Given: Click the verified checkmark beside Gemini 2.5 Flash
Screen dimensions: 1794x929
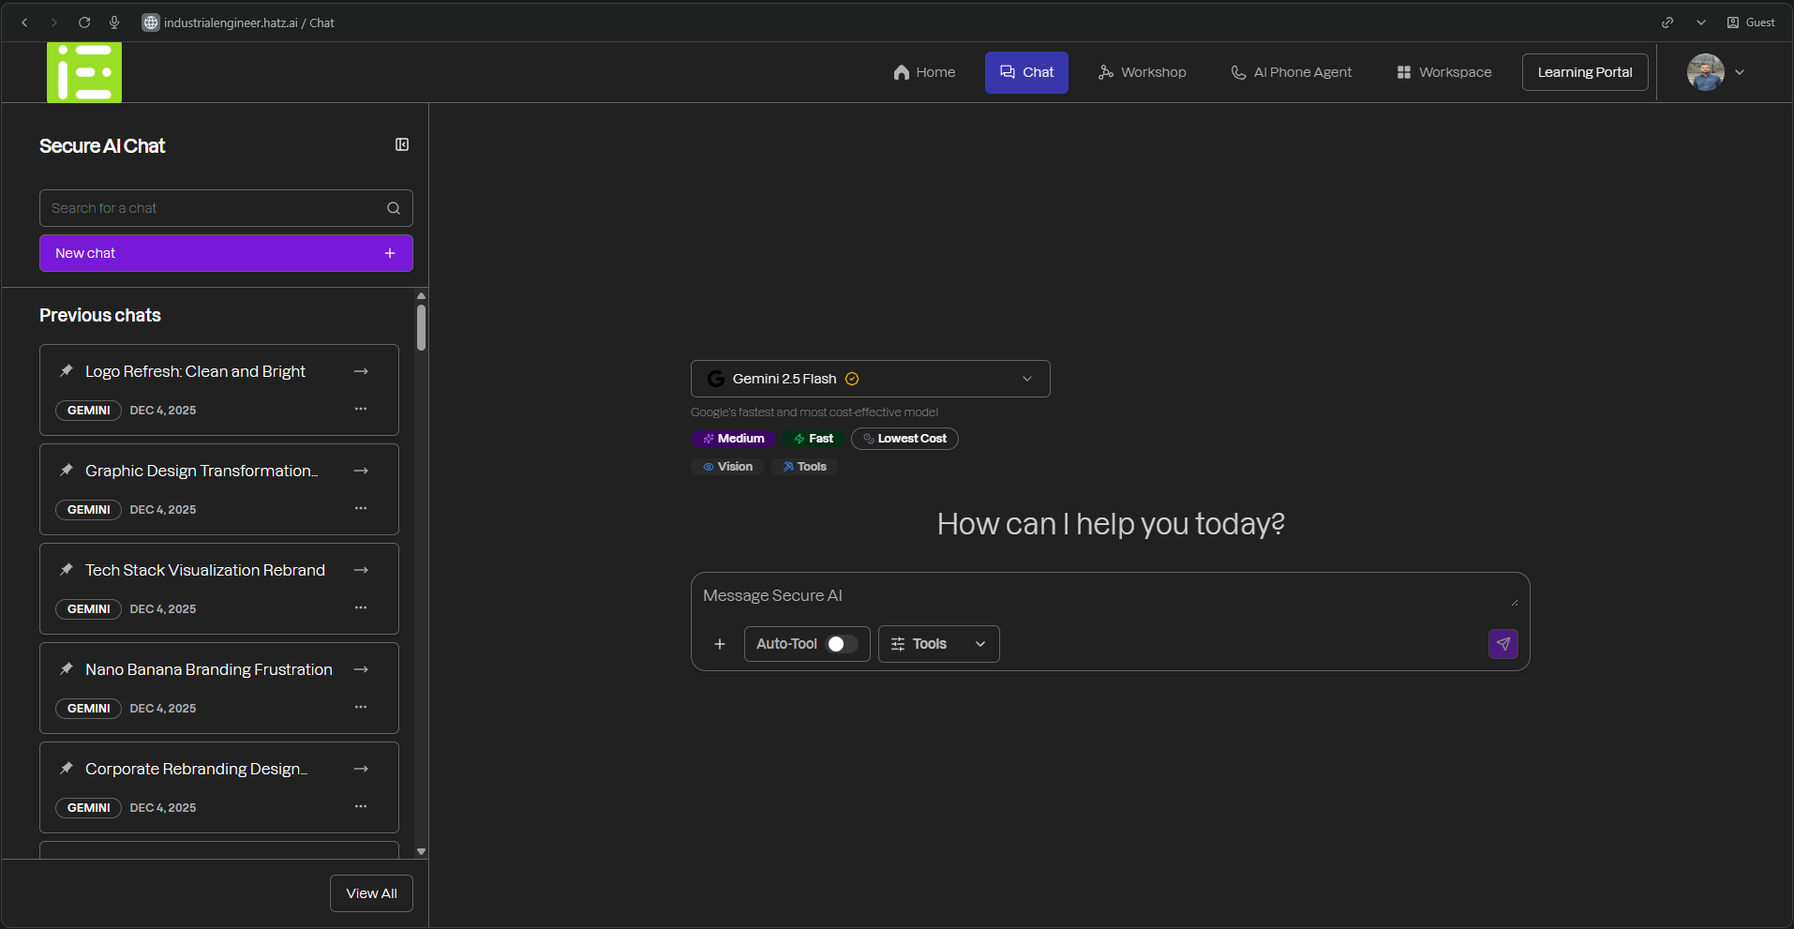Looking at the screenshot, I should (852, 379).
